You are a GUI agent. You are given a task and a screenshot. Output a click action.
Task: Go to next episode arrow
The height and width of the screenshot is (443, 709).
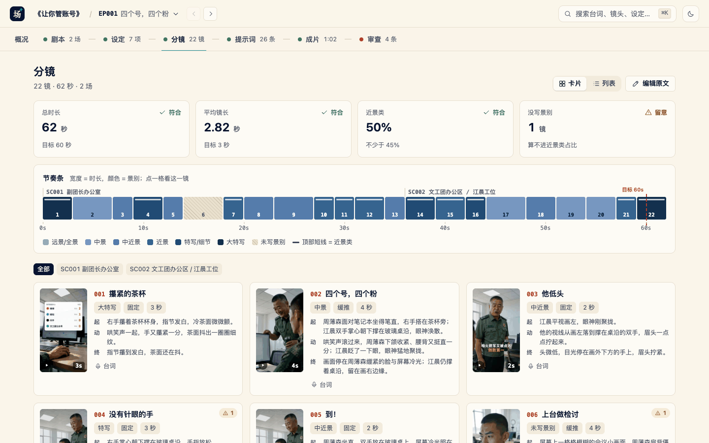click(x=210, y=14)
